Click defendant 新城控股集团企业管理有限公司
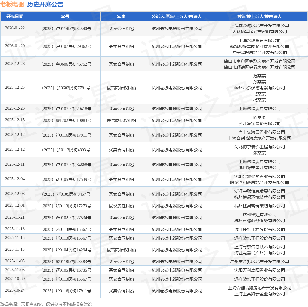 pyautogui.click(x=260, y=46)
